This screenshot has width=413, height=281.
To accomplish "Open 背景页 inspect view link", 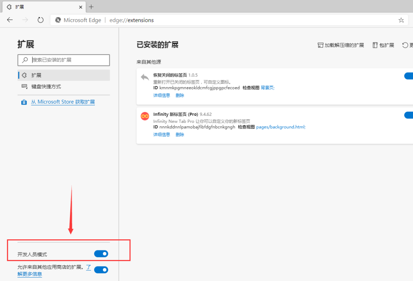I will click(268, 88).
